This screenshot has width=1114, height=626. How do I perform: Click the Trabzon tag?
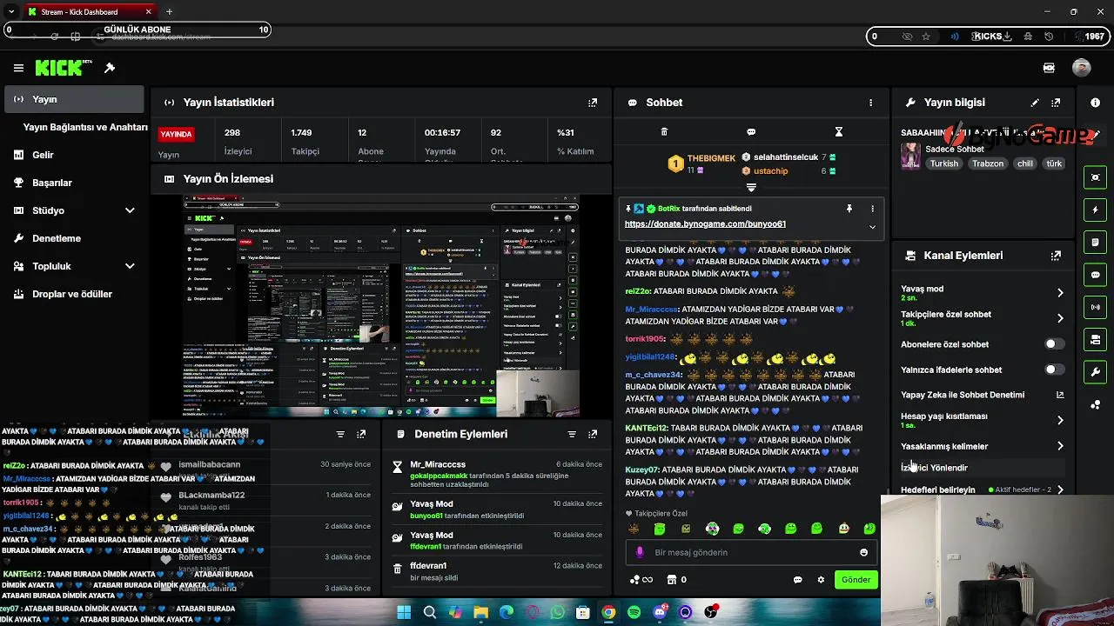[988, 163]
